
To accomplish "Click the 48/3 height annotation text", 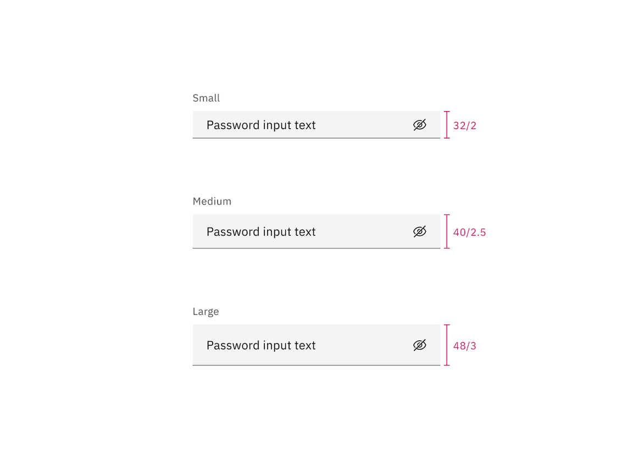I will click(464, 345).
